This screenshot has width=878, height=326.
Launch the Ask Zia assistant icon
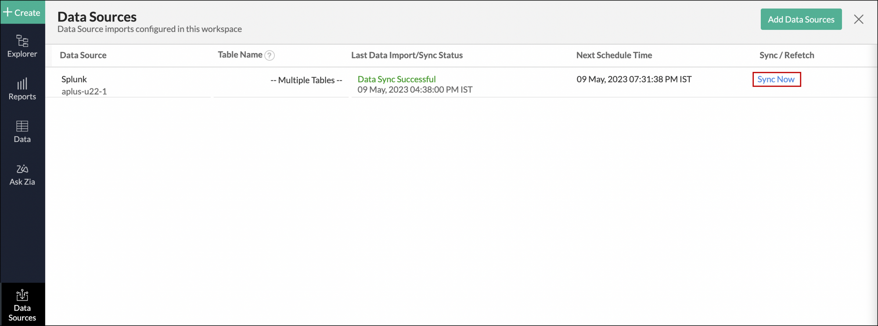pyautogui.click(x=22, y=169)
